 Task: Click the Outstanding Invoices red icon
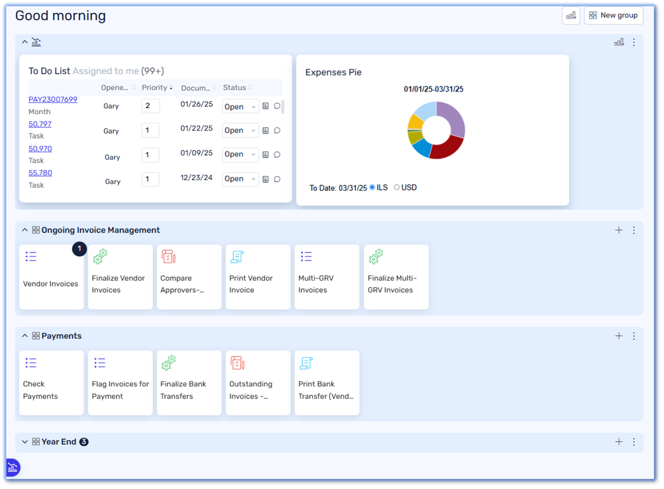pyautogui.click(x=237, y=362)
